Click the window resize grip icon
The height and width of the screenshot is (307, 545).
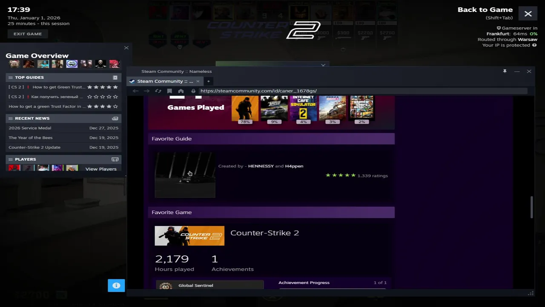coord(531,293)
